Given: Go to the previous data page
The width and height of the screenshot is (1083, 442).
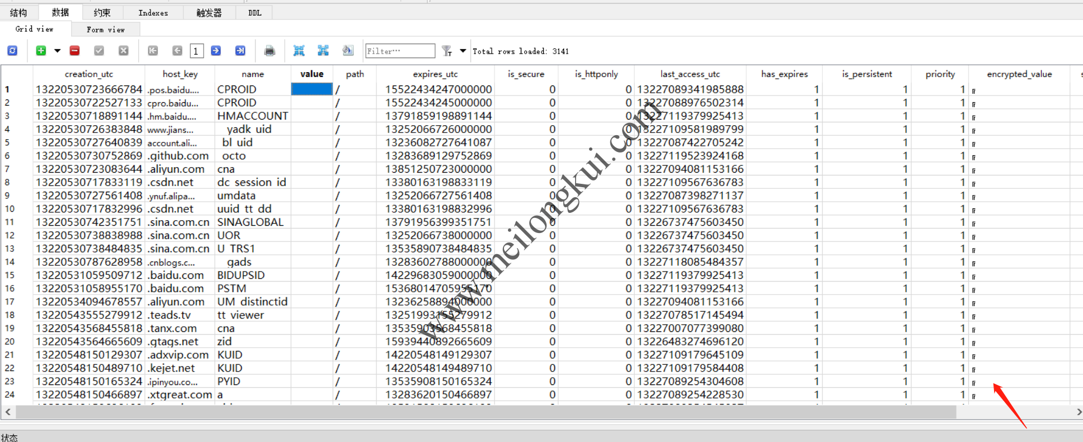Looking at the screenshot, I should click(177, 51).
